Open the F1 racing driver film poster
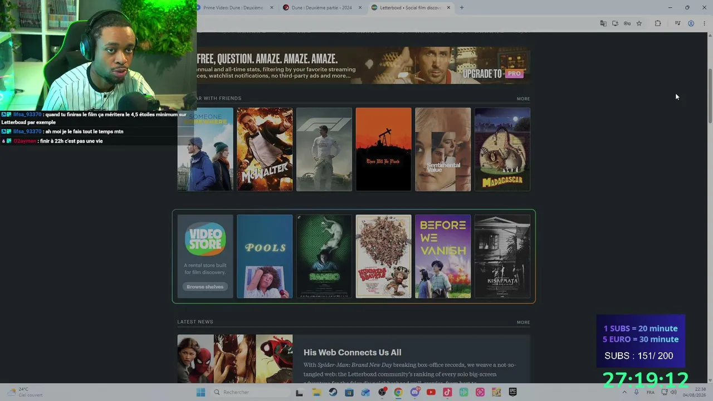The height and width of the screenshot is (401, 713). 324,149
